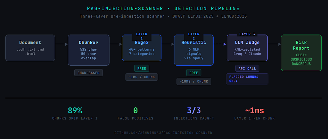
Task: Click the 0 false positives statistic
Action: [x=135, y=113]
